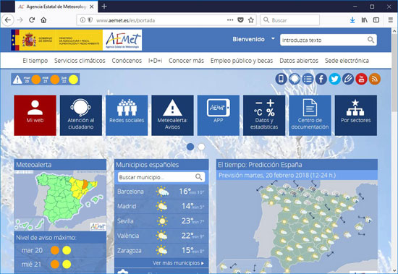Open AEMET Facebook page icon
This screenshot has height=274, width=398.
pyautogui.click(x=321, y=79)
